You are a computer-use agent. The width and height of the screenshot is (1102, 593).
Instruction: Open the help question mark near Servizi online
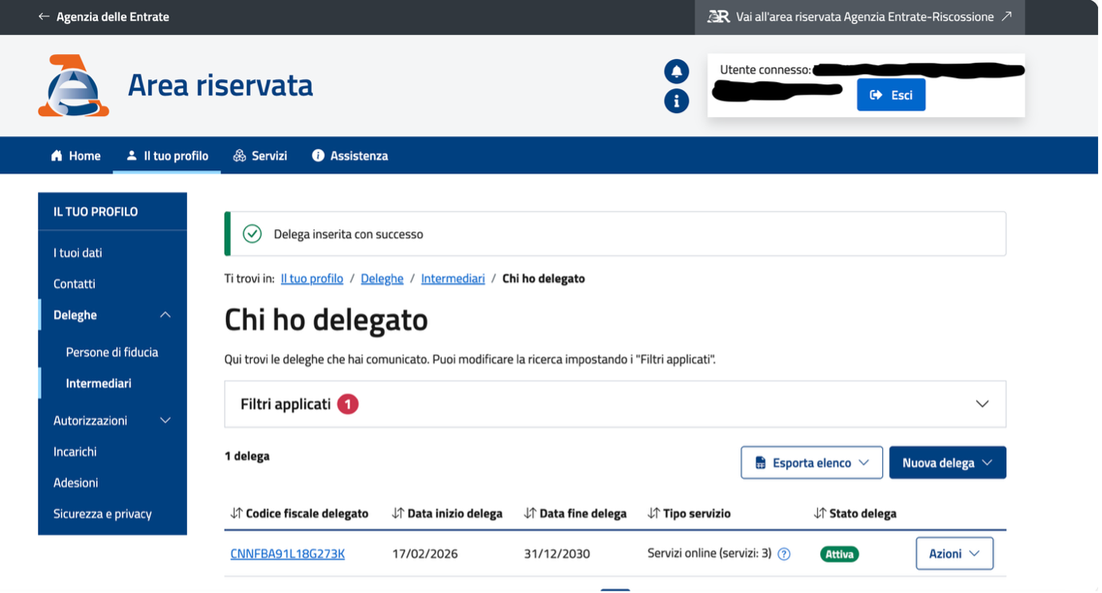click(784, 553)
